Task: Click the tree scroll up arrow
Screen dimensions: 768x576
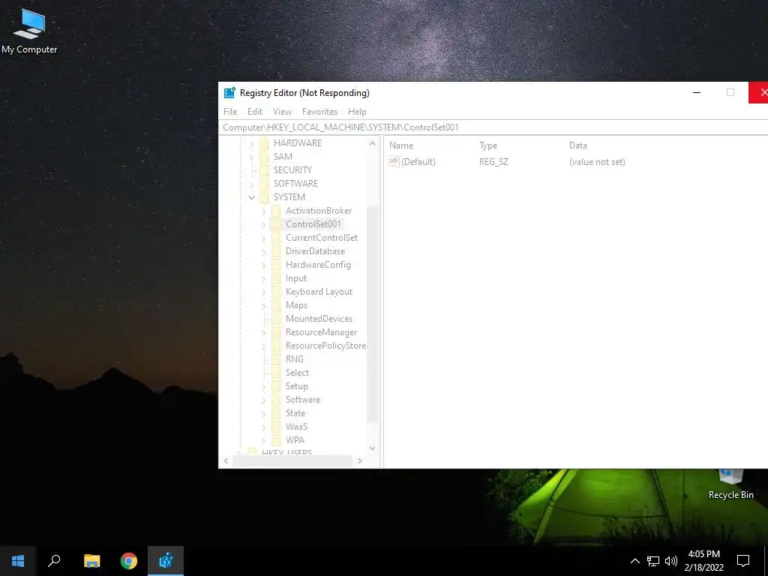Action: 372,143
